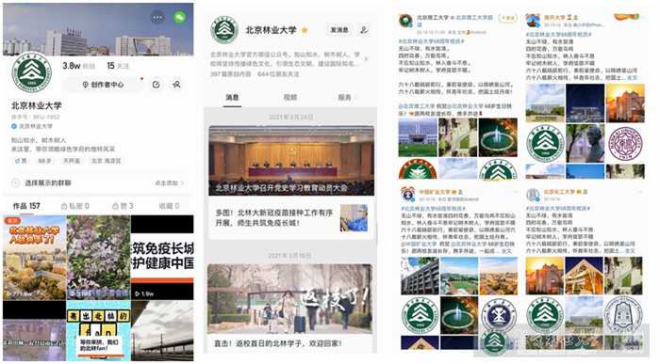Screen dimensions: 660x364
Task: Open the edit profile pencil icon
Action: pyautogui.click(x=157, y=85)
